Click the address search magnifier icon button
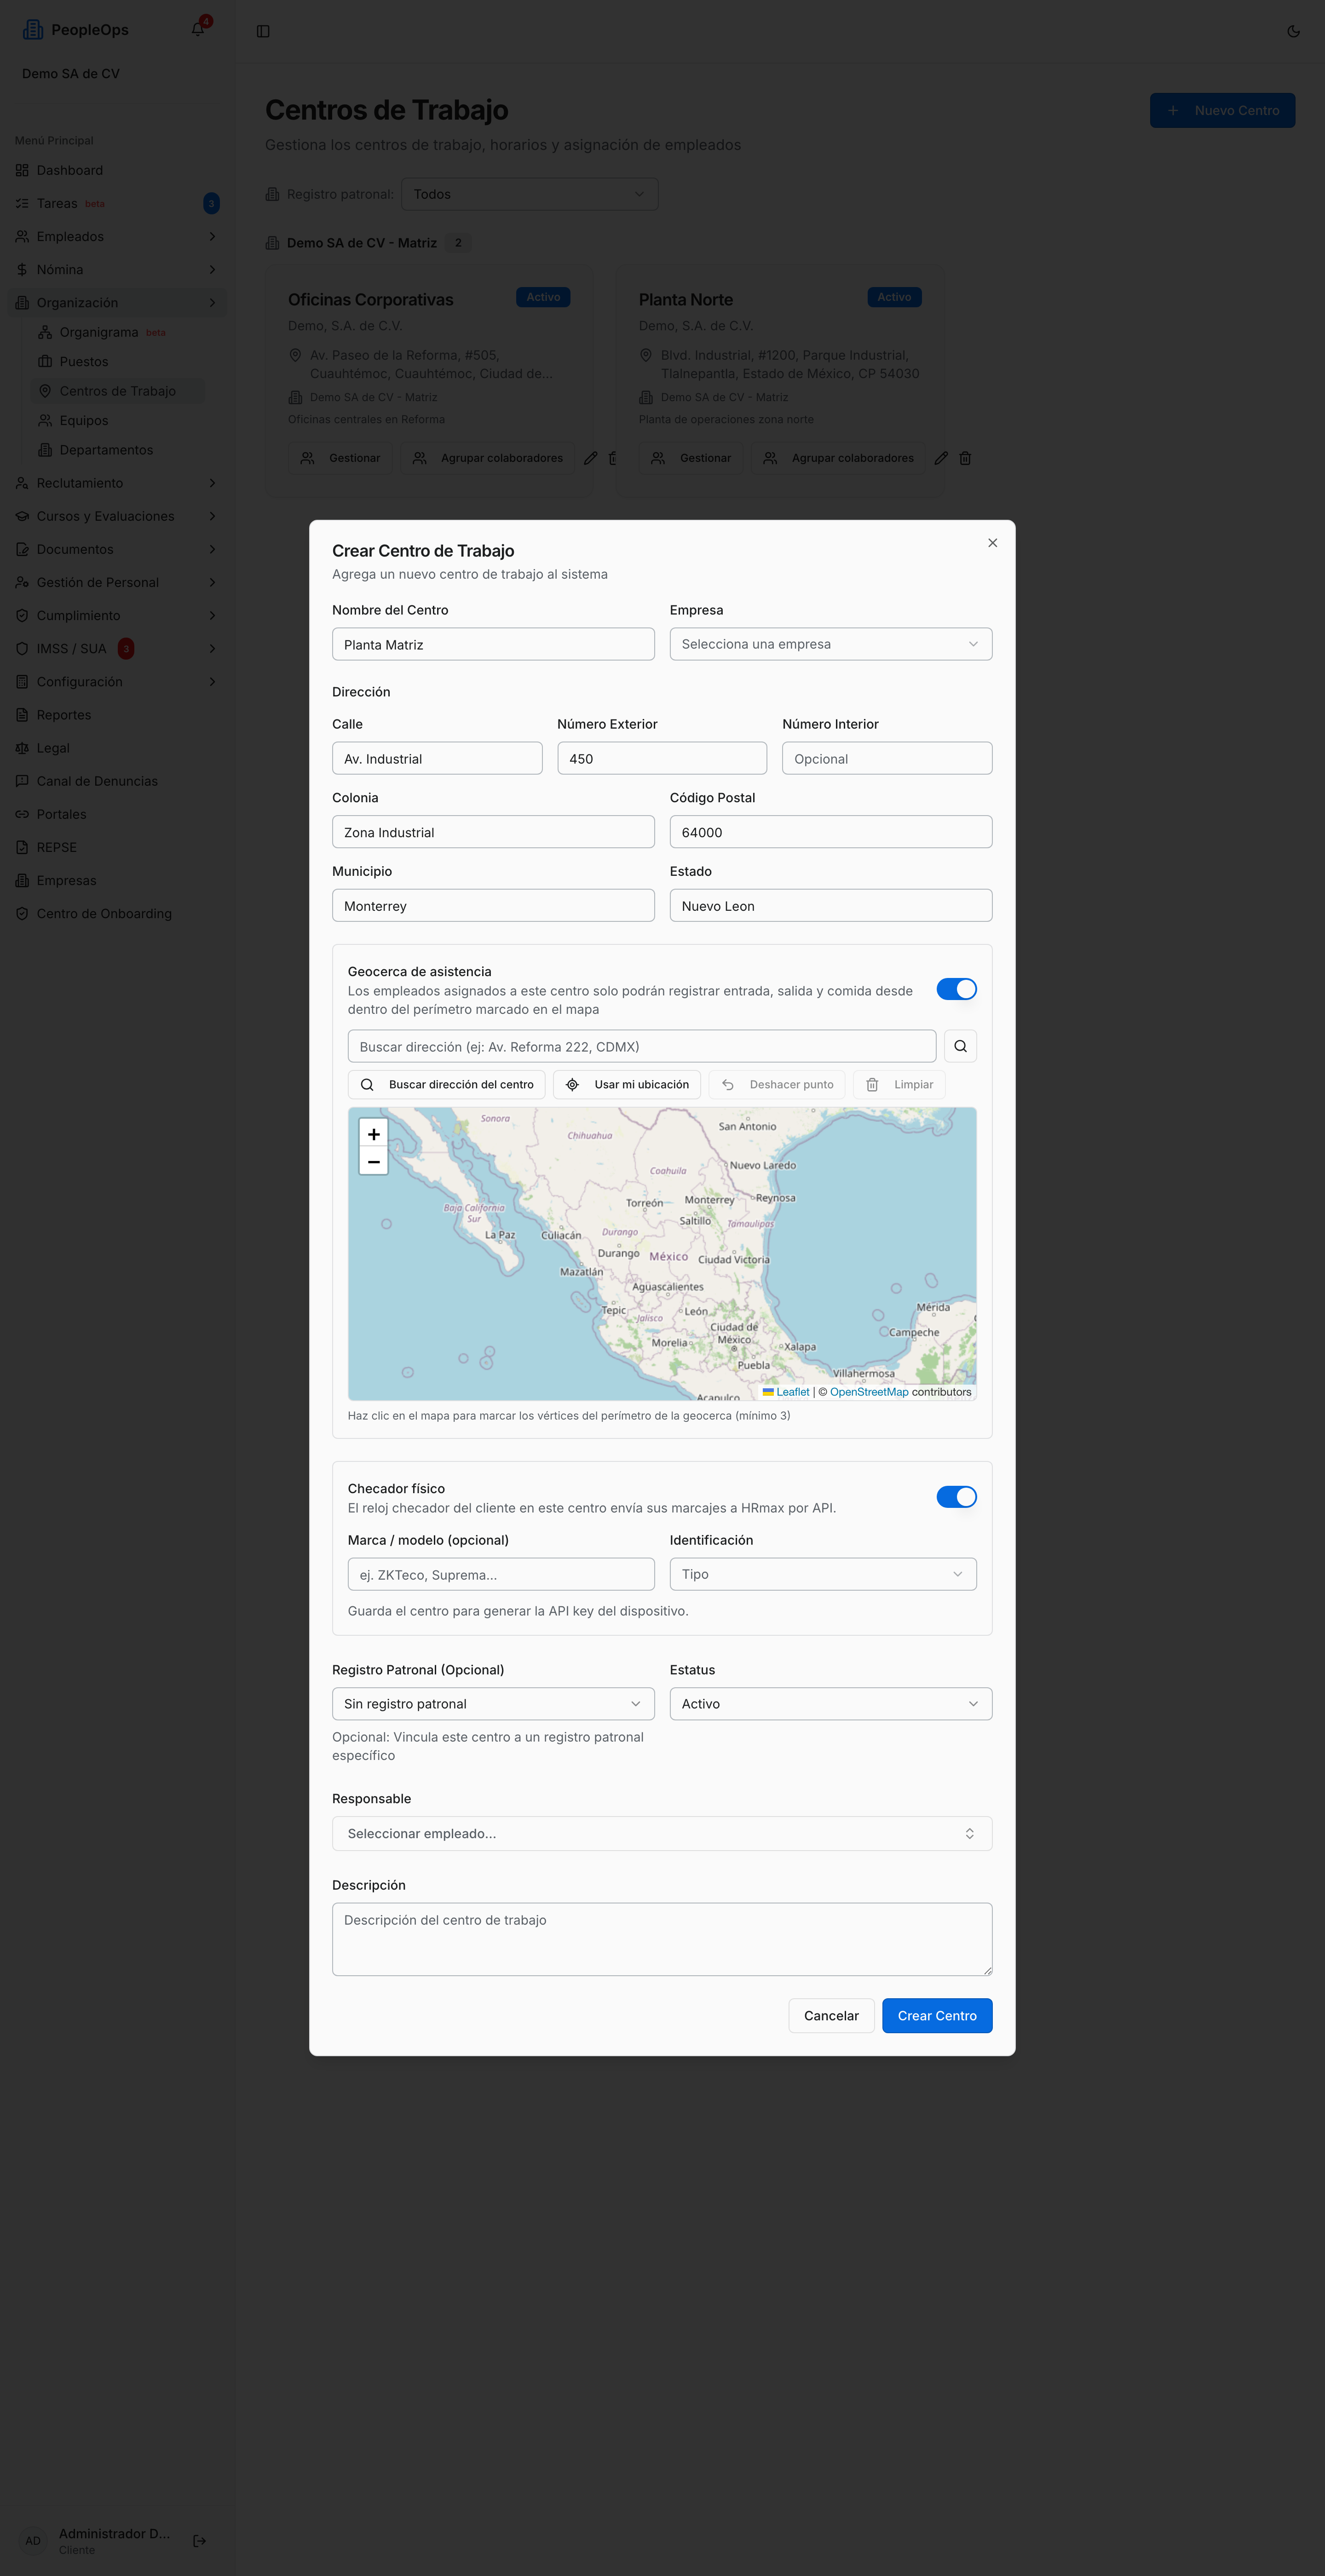The width and height of the screenshot is (1325, 2576). click(960, 1046)
